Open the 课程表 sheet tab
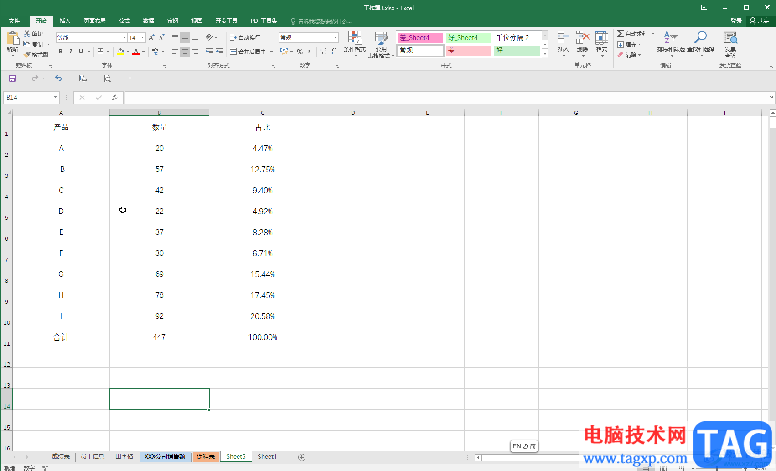The image size is (776, 471). coord(206,456)
